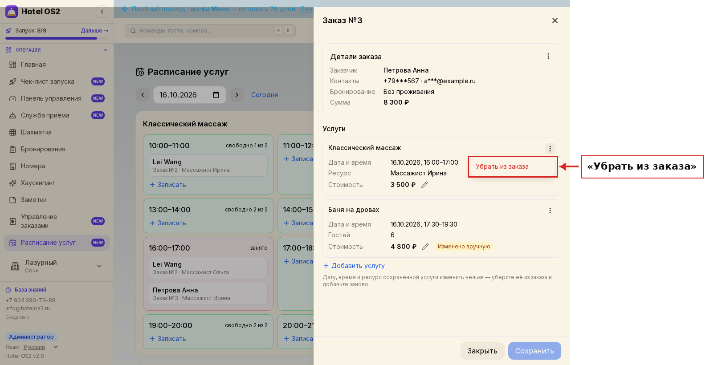This screenshot has height=365, width=714.
Task: Close the Заказ №3 panel
Action: point(555,20)
